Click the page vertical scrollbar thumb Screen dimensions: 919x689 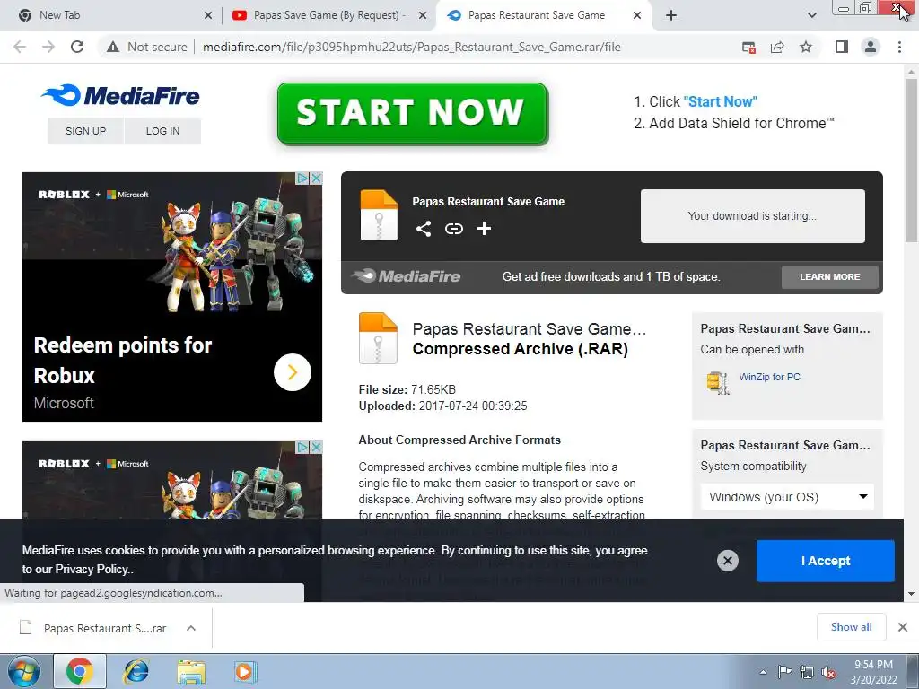(x=912, y=160)
